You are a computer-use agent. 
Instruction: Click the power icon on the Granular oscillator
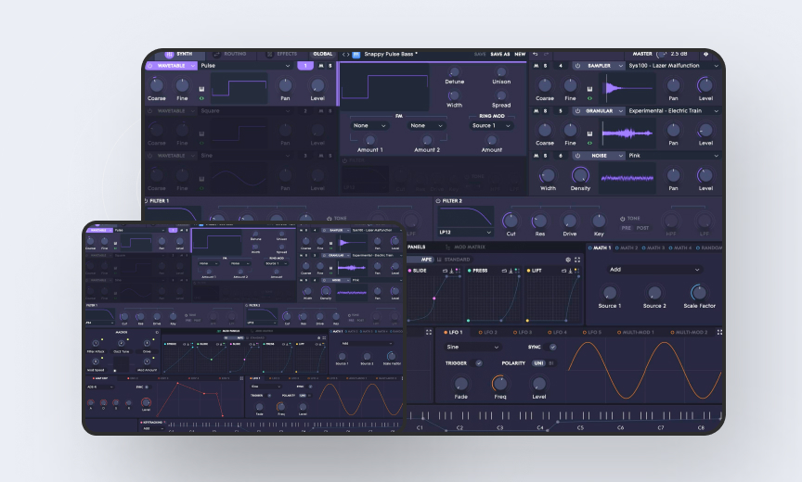(x=576, y=110)
